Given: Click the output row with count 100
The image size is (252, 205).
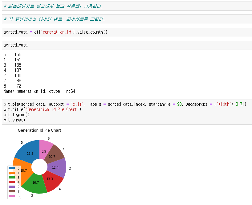Looking at the screenshot, I should pos(12,76).
